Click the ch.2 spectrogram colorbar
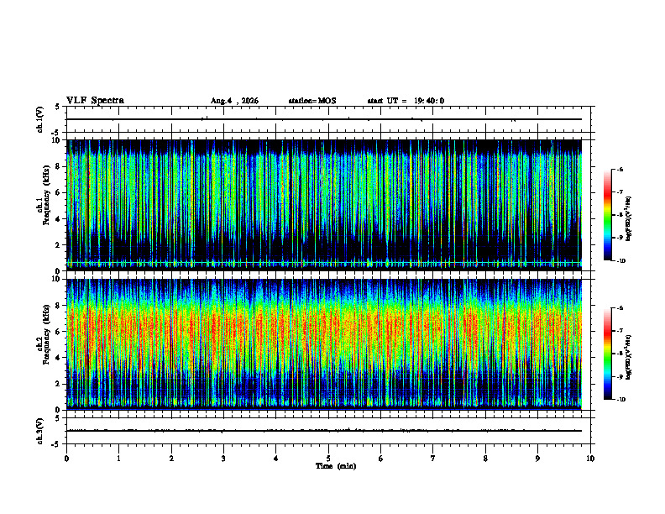This screenshot has width=665, height=514. click(607, 354)
